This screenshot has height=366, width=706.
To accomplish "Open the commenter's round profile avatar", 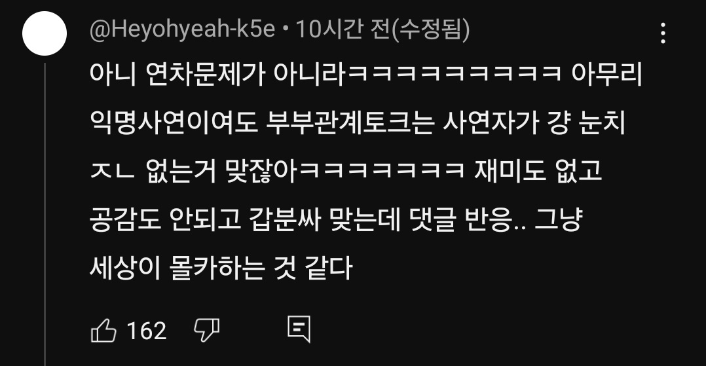I will click(x=45, y=34).
